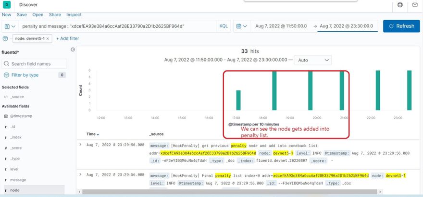
Task: Open the Auto interval dropdown
Action: click(x=313, y=60)
